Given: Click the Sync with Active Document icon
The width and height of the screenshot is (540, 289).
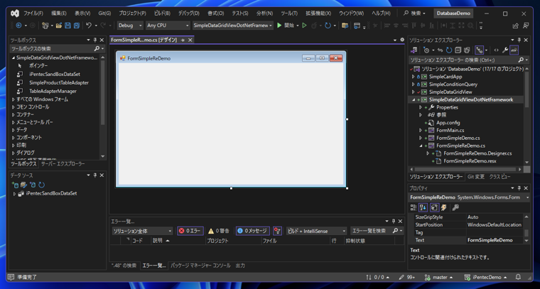Looking at the screenshot, I should [440, 50].
